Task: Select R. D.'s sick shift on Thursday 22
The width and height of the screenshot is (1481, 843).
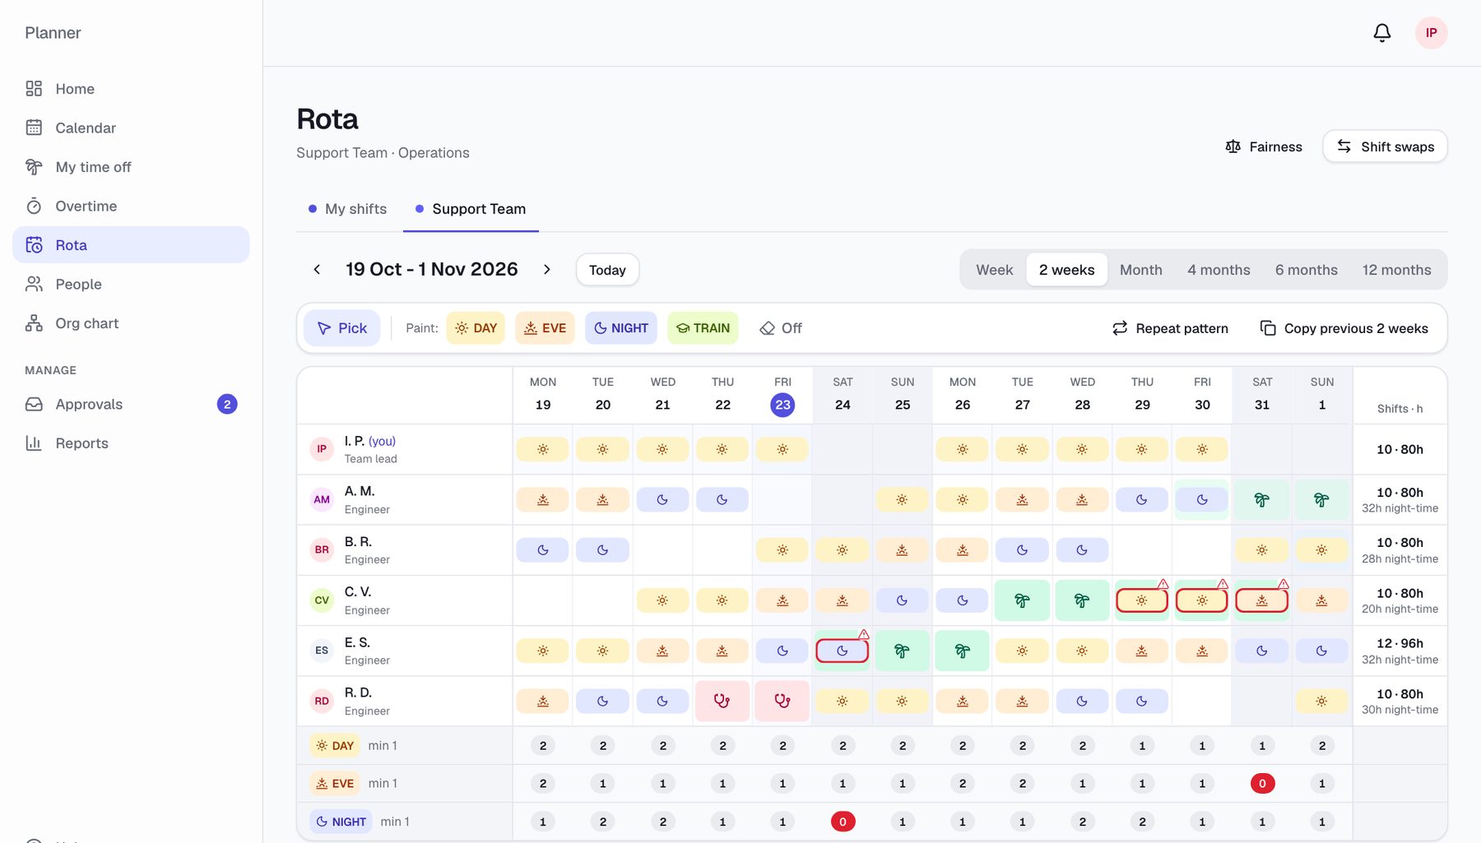Action: [x=722, y=702]
